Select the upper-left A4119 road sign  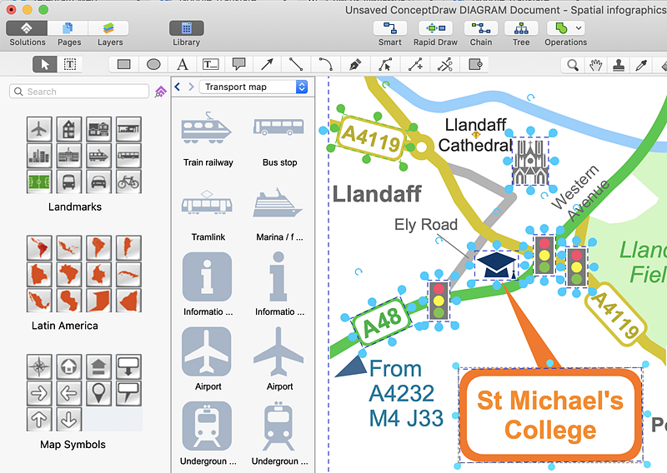pyautogui.click(x=371, y=137)
